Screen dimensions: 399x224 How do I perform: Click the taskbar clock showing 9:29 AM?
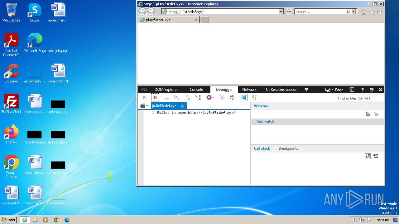pos(383,220)
